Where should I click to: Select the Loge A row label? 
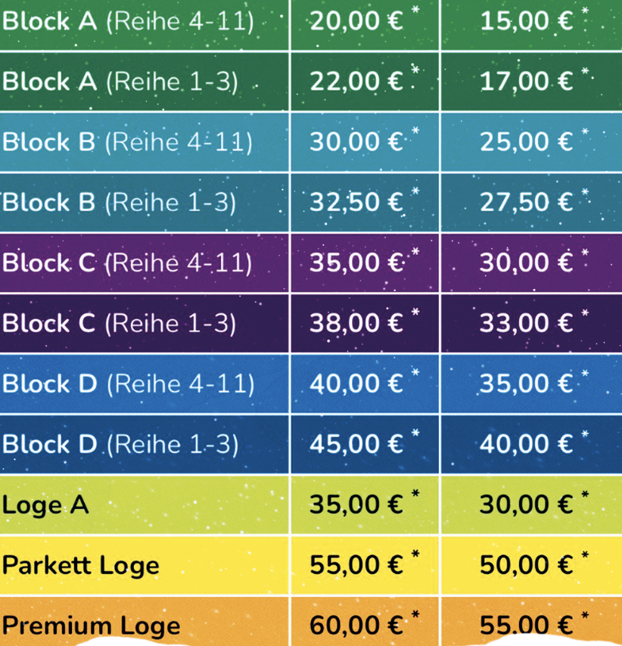45,505
